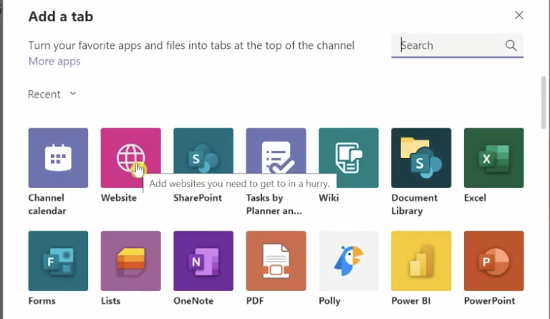Choose Tasks by Planner app tile
Image resolution: width=550 pixels, height=319 pixels.
[276, 158]
